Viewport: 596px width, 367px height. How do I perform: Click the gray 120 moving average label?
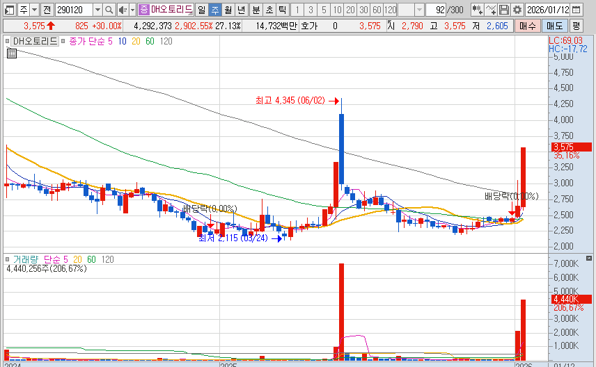pyautogui.click(x=166, y=41)
